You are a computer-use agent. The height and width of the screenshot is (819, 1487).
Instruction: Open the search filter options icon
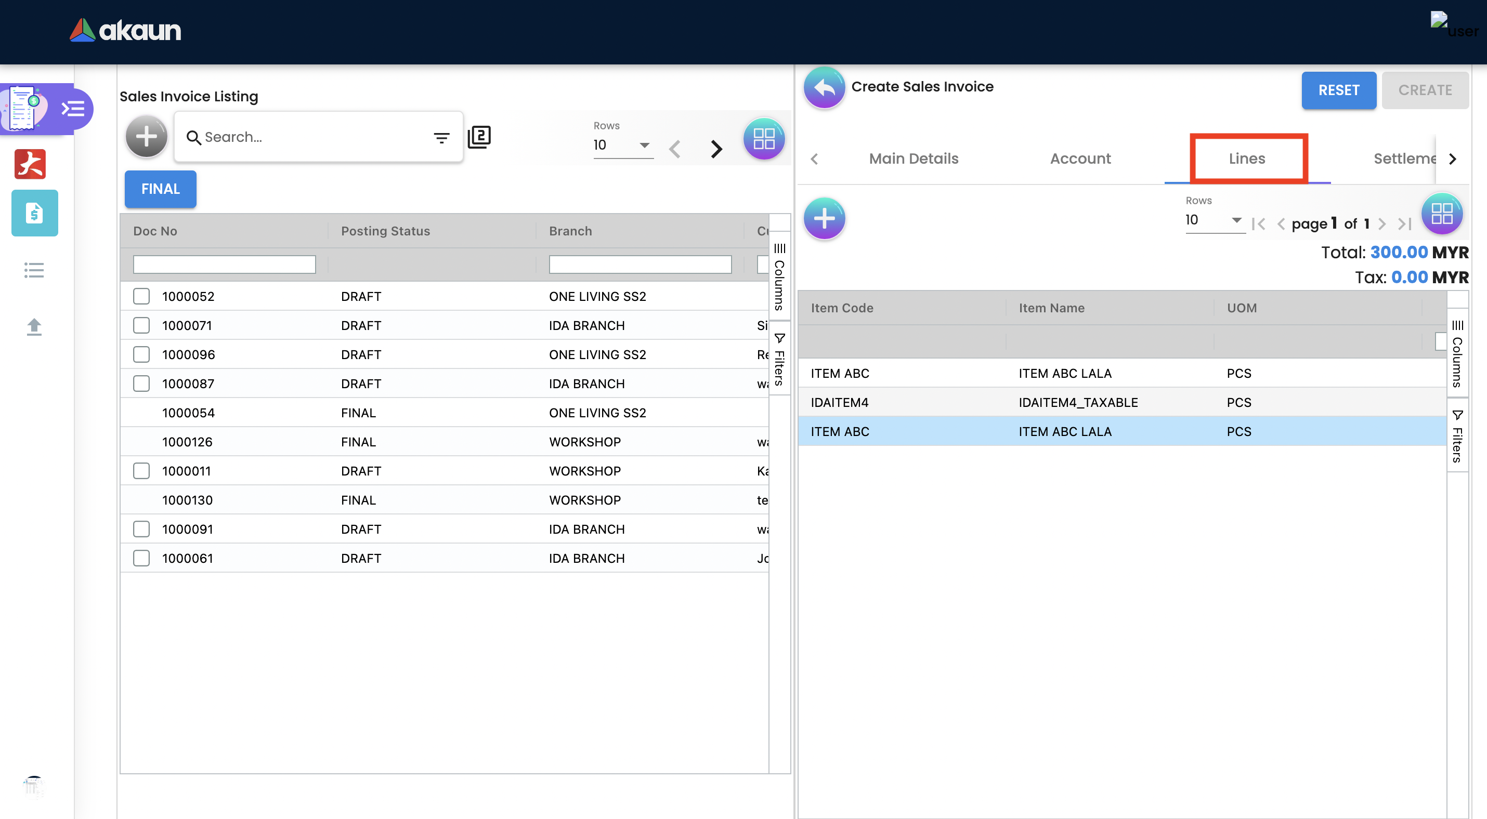(x=441, y=137)
